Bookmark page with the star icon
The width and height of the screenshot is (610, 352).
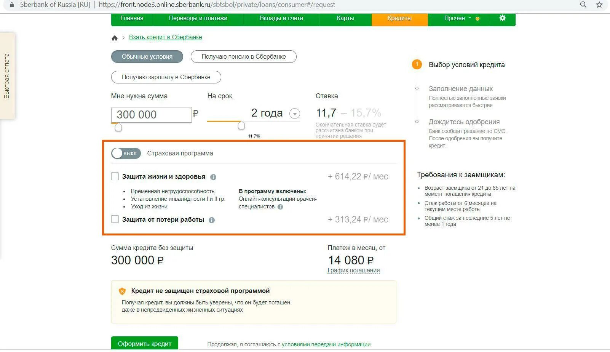pyautogui.click(x=599, y=5)
